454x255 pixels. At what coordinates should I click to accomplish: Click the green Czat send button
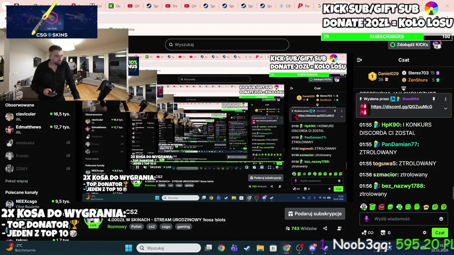440,233
